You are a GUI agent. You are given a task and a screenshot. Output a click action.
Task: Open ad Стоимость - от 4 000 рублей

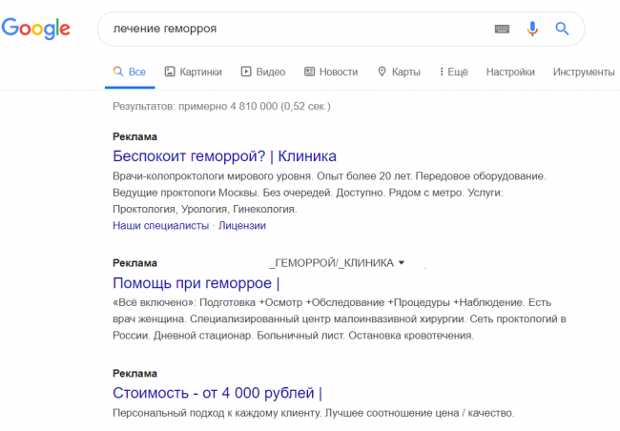217,392
